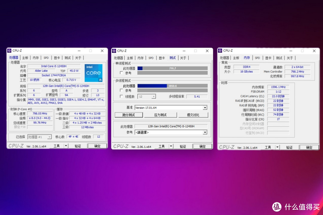Open SPD tab in middle window

151,58
